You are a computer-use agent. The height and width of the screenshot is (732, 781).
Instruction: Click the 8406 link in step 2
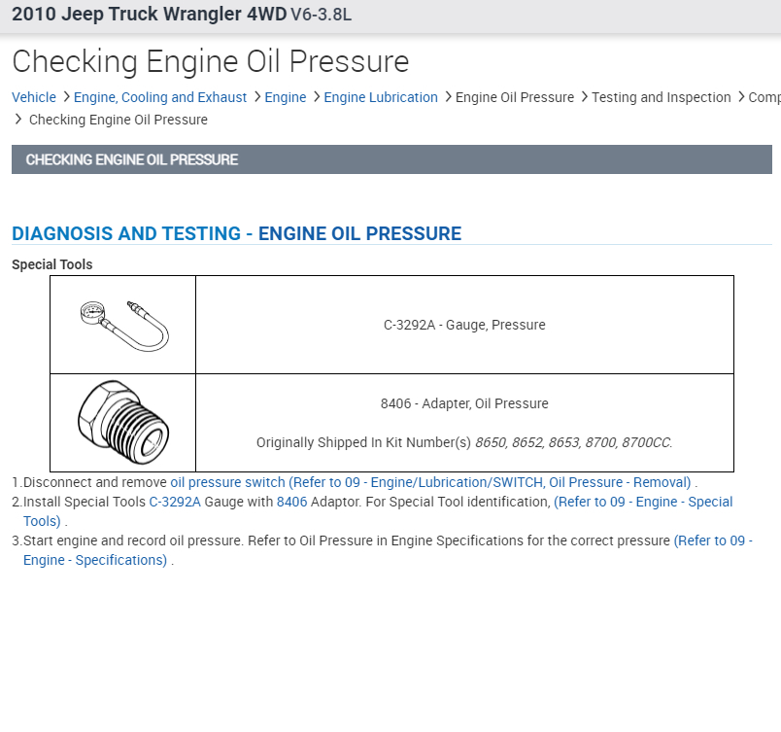(x=291, y=502)
